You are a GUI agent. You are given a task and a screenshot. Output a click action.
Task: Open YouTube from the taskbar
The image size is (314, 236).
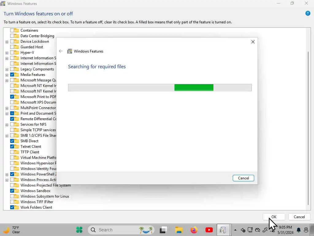[209, 230]
